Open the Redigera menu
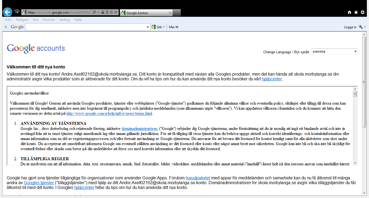The width and height of the screenshot is (369, 198). 22,20
